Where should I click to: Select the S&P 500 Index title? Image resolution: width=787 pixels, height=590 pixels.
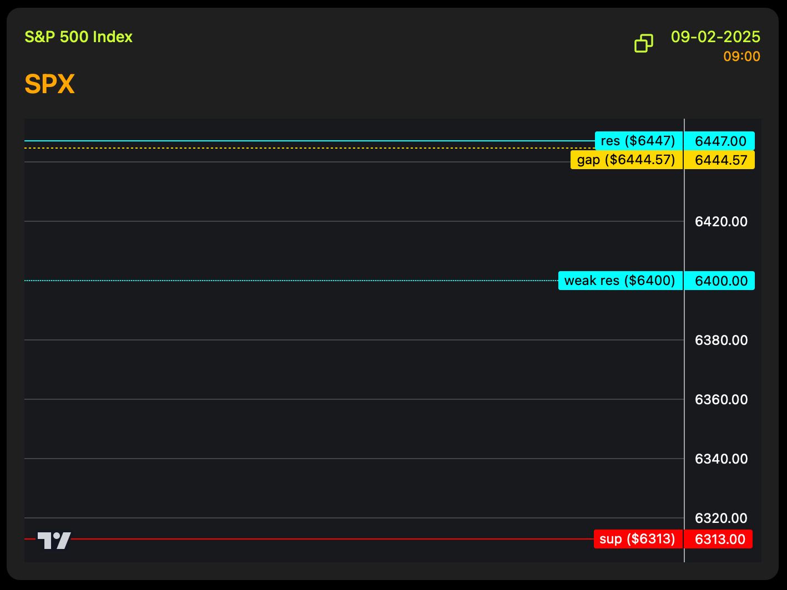tap(79, 37)
